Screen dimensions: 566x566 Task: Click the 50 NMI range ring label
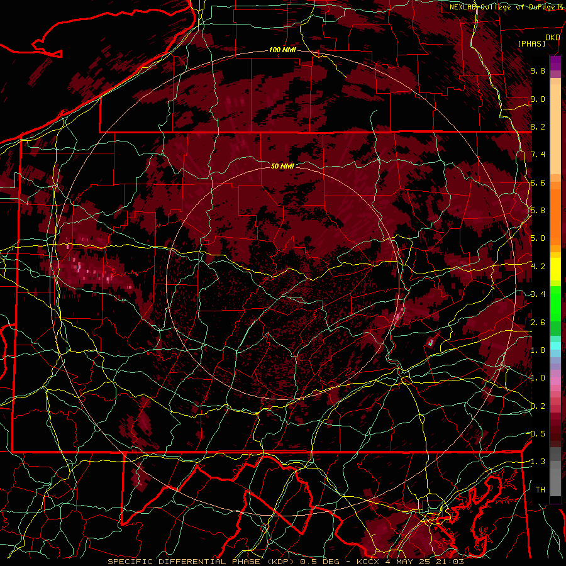tap(282, 166)
